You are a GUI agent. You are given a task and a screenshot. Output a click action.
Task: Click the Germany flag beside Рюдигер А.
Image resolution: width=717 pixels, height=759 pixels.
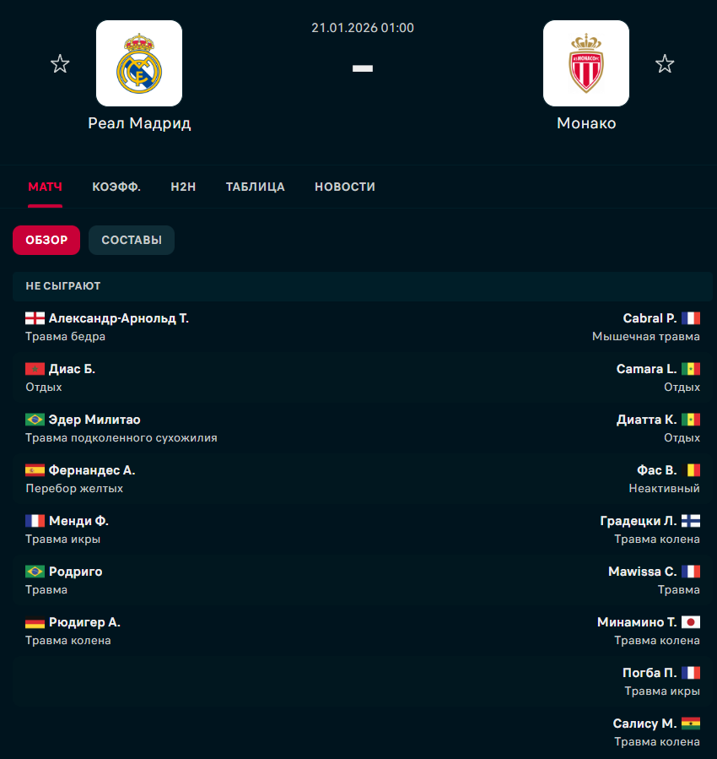(35, 622)
